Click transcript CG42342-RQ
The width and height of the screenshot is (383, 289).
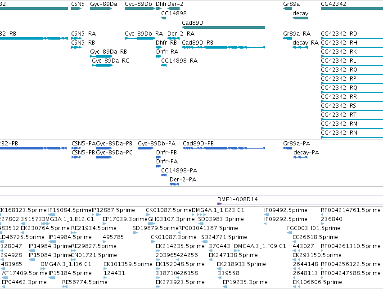(x=339, y=88)
